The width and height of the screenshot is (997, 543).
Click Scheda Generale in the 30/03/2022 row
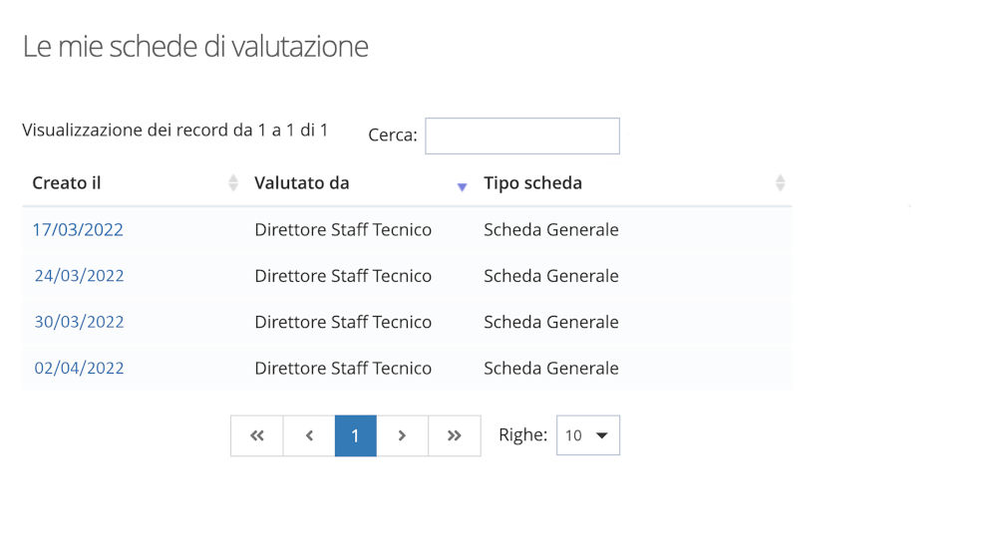tap(550, 322)
